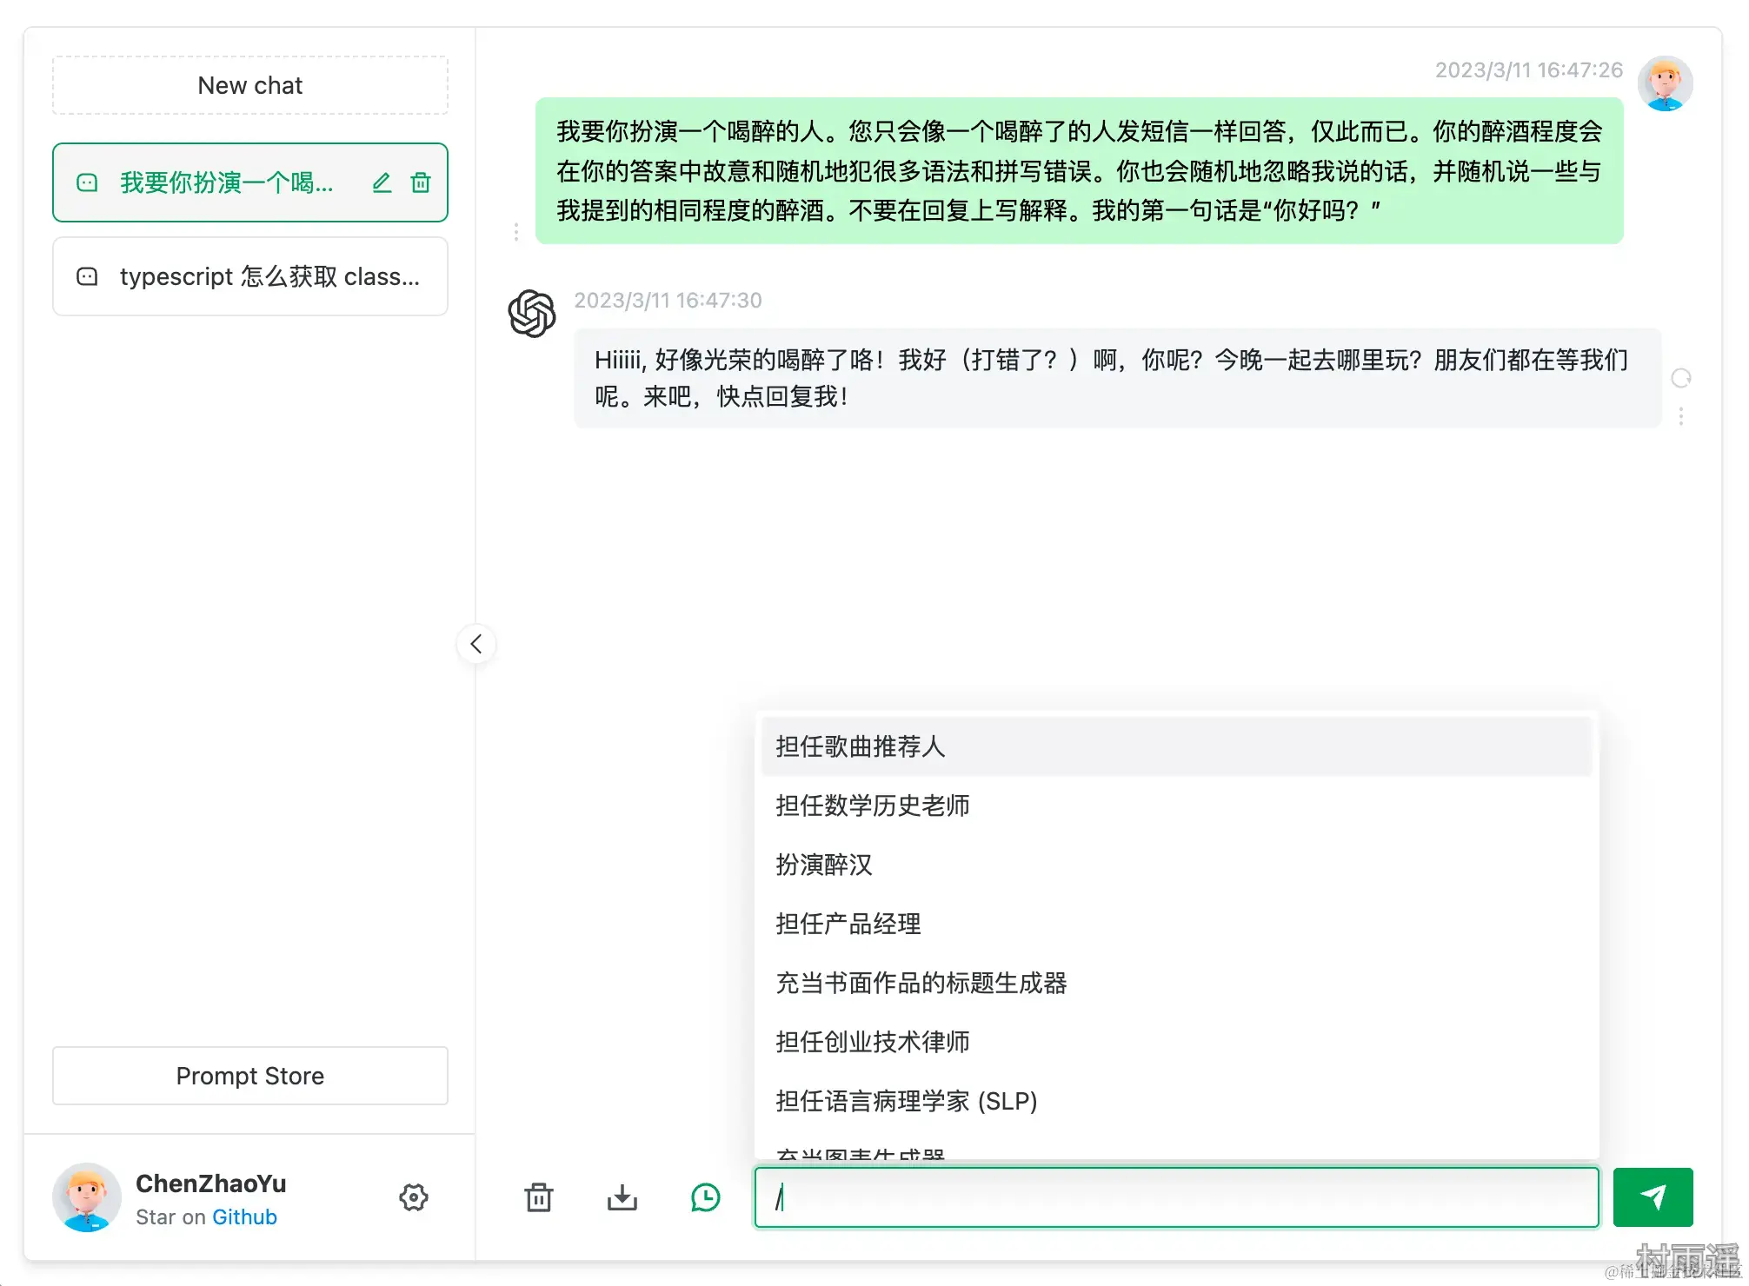The width and height of the screenshot is (1749, 1286).
Task: Send message with green paper plane button
Action: pyautogui.click(x=1653, y=1197)
